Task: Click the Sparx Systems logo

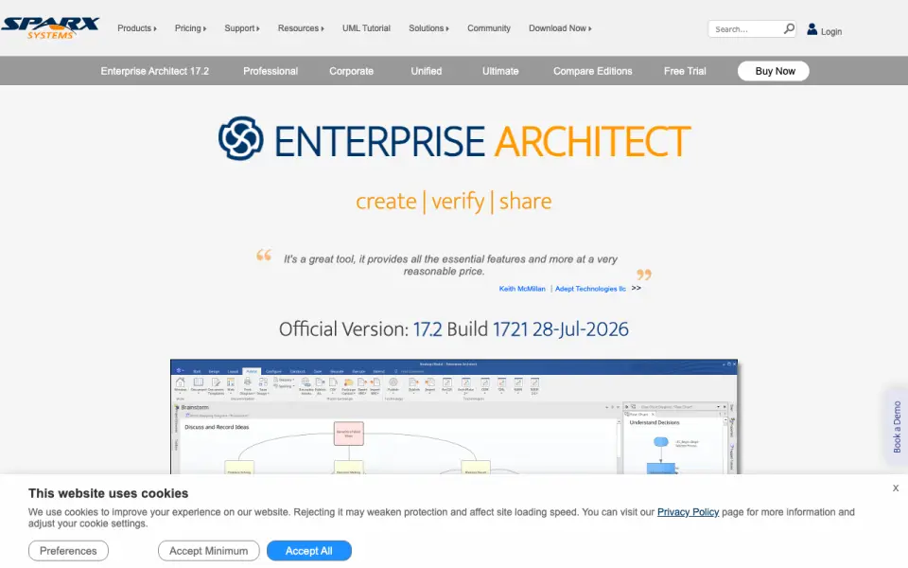Action: tap(50, 27)
